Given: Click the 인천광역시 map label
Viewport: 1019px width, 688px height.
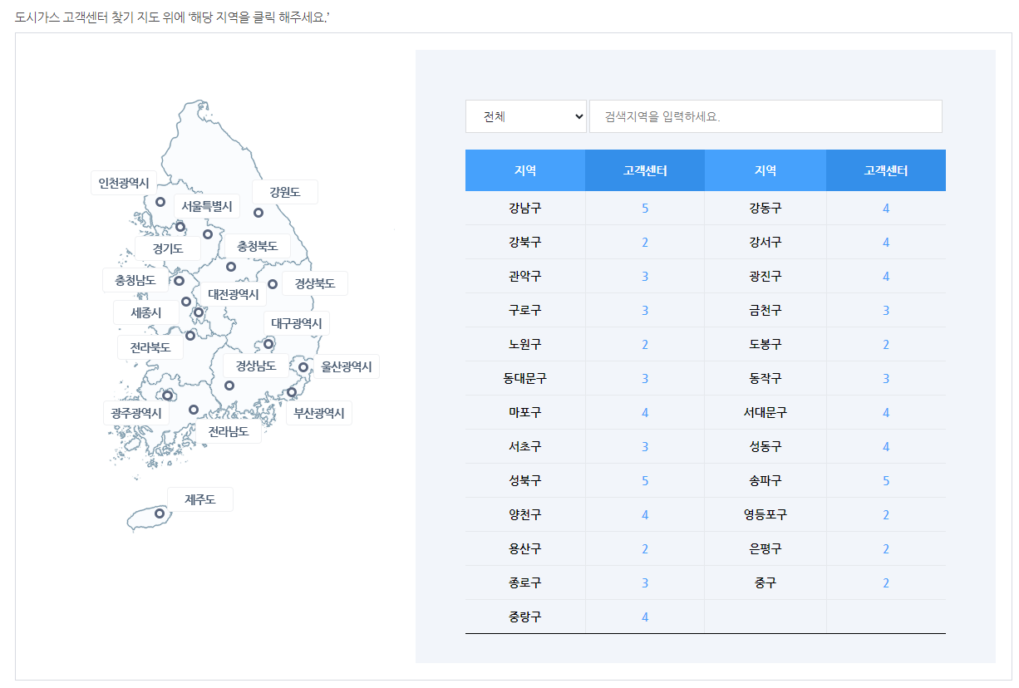Looking at the screenshot, I should (123, 183).
